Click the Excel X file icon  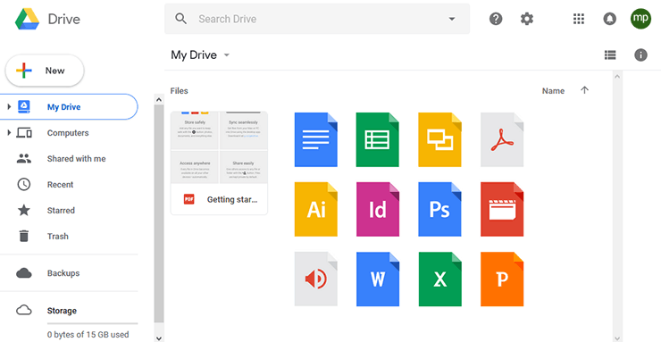click(x=439, y=279)
